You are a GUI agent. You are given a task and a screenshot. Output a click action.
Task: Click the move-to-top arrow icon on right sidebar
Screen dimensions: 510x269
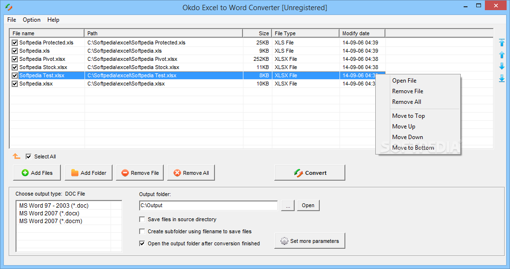502,42
